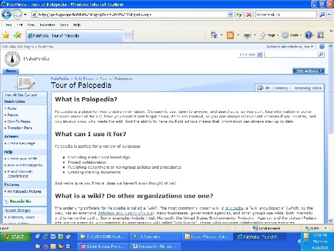Open My Palopedia Pictures link
Image resolution: width=334 pixels, height=251 pixels.
[x=24, y=192]
